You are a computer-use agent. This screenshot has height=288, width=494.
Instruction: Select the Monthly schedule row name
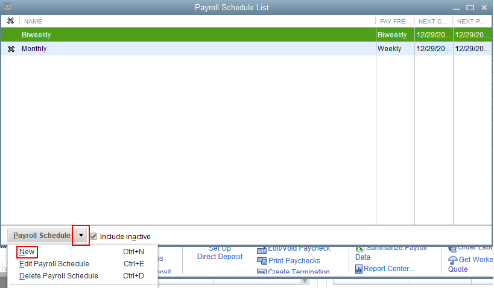click(34, 49)
